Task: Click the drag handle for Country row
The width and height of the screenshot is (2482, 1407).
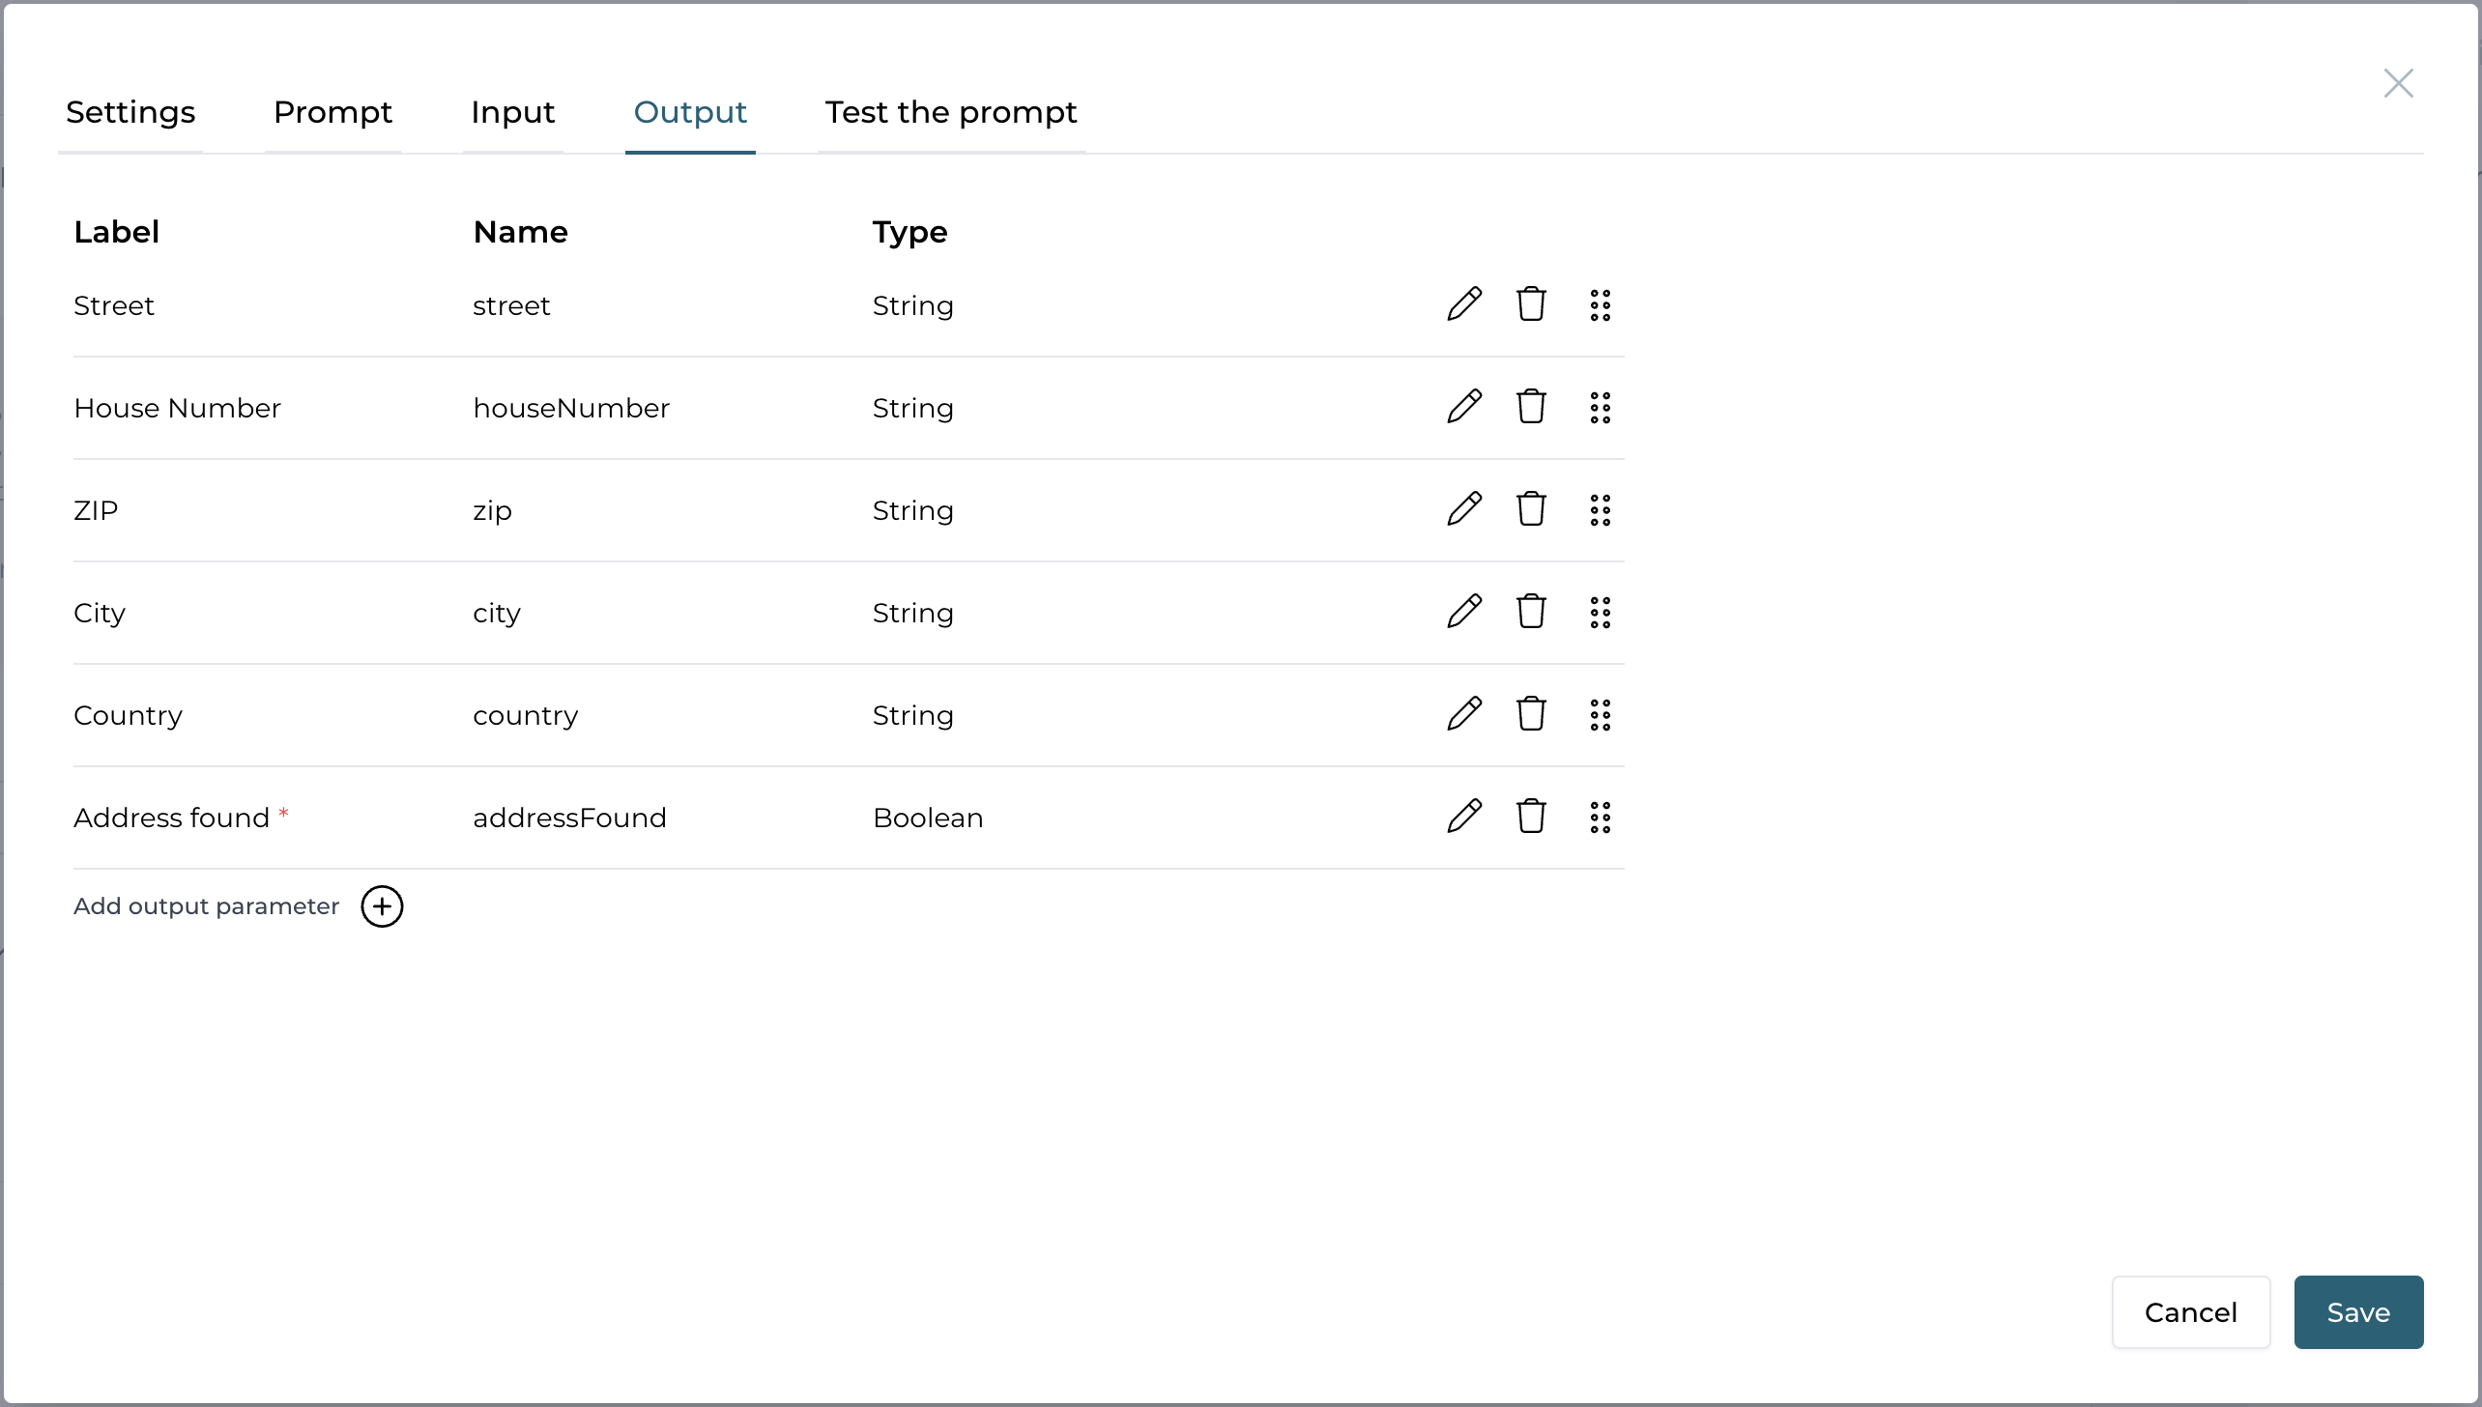Action: (1599, 714)
